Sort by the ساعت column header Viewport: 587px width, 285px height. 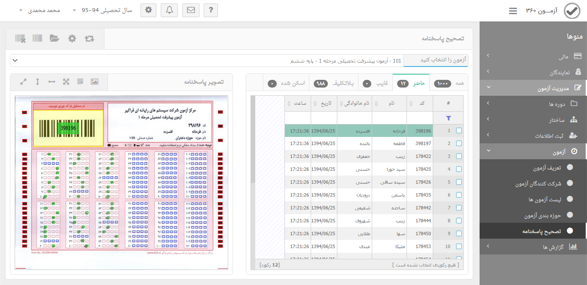[x=298, y=103]
